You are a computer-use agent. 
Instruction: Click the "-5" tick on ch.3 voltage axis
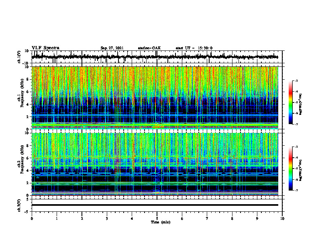click(27, 212)
